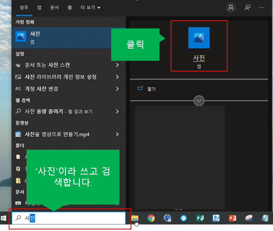273x231 pixels.
Task: Switch to the 앱 tab
Action: pos(39,8)
